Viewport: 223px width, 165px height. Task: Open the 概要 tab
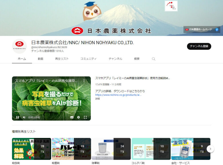point(137,59)
